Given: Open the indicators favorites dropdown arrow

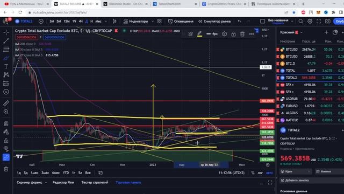Looking at the screenshot, I should pos(153,22).
